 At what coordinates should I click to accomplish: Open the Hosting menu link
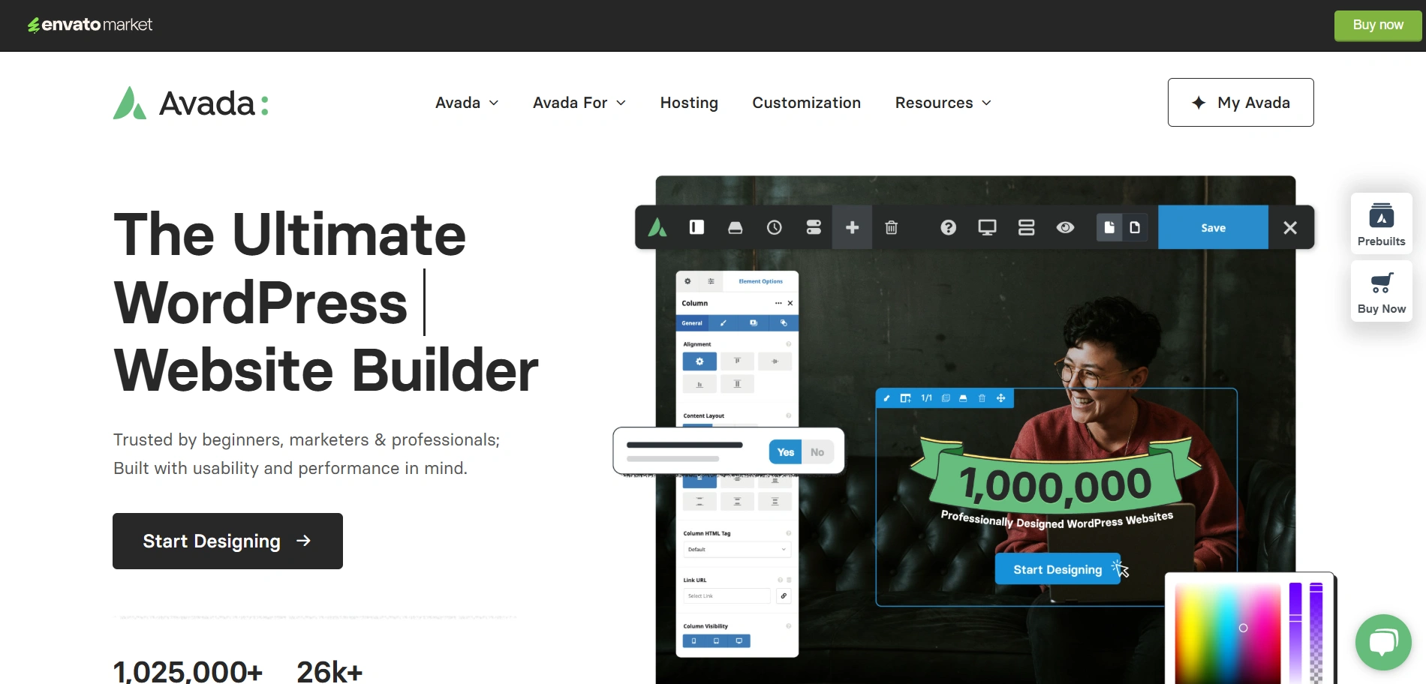coord(689,103)
